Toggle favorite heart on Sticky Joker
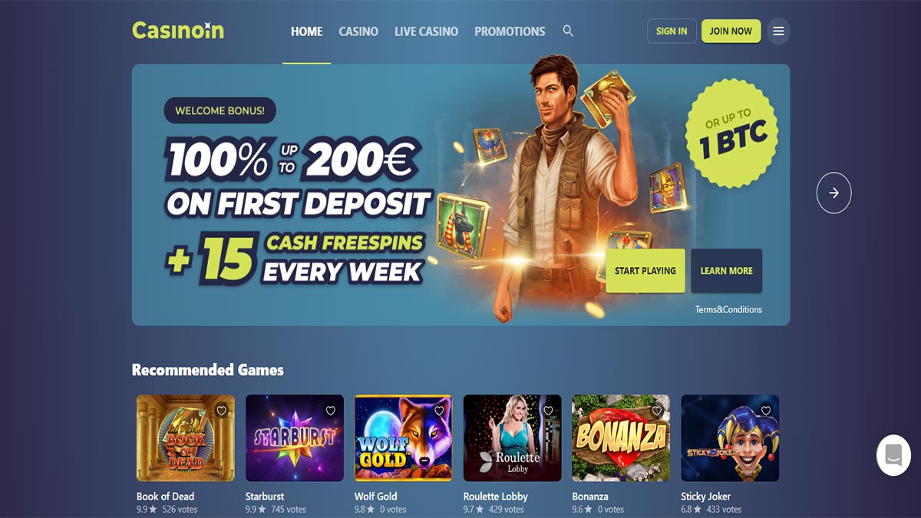 click(x=766, y=411)
